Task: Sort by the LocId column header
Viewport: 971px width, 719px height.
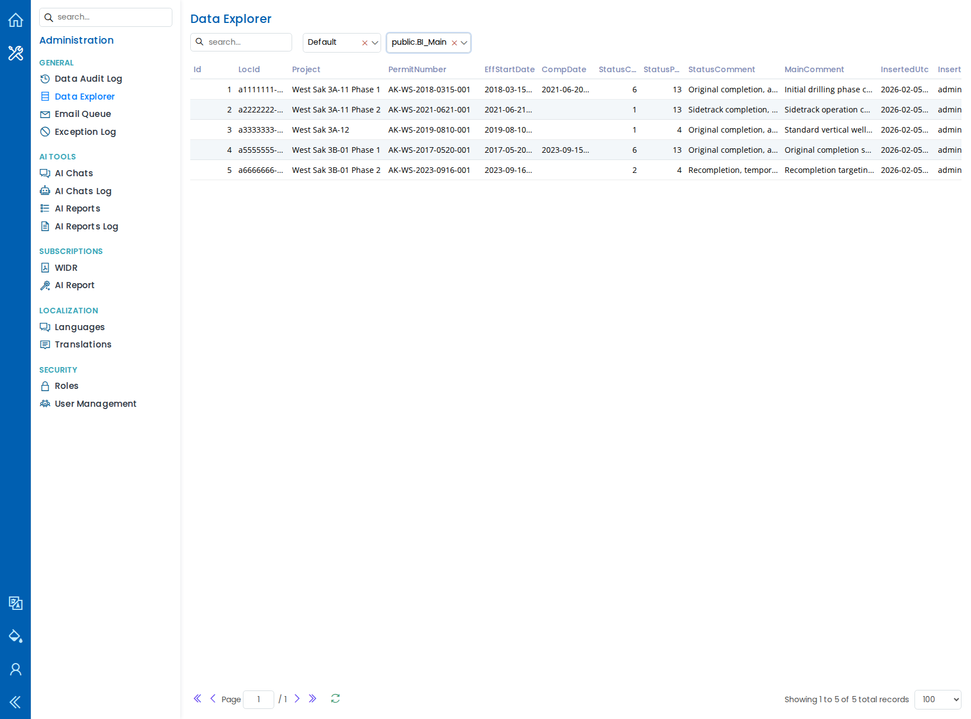Action: pos(249,69)
